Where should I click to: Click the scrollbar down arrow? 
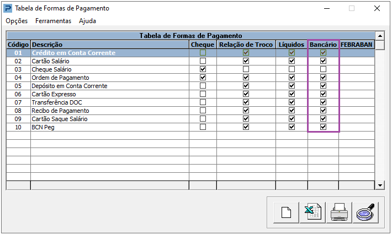tap(380, 185)
